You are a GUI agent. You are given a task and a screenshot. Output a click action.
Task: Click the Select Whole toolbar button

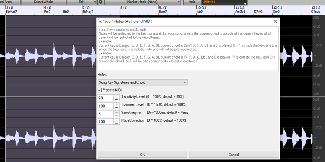(x=43, y=2)
